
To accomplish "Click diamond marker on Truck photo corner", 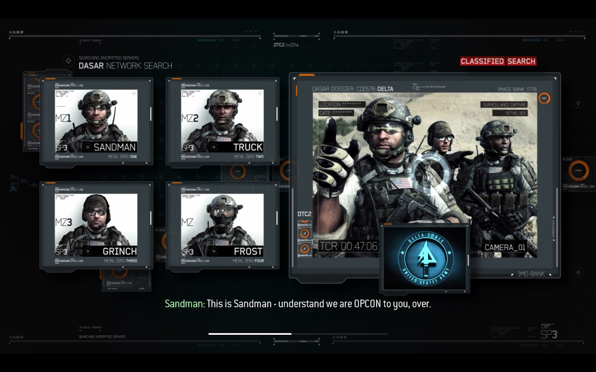I will point(260,94).
